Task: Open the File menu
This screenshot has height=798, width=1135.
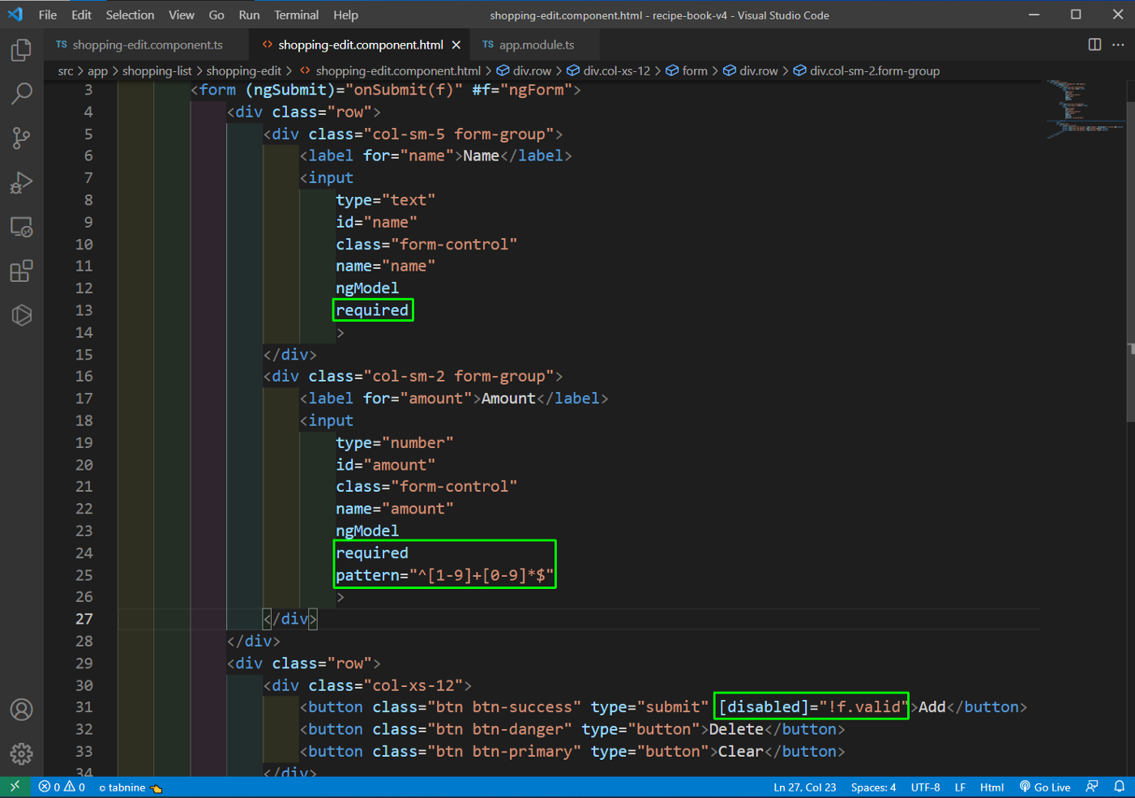Action: pos(48,15)
